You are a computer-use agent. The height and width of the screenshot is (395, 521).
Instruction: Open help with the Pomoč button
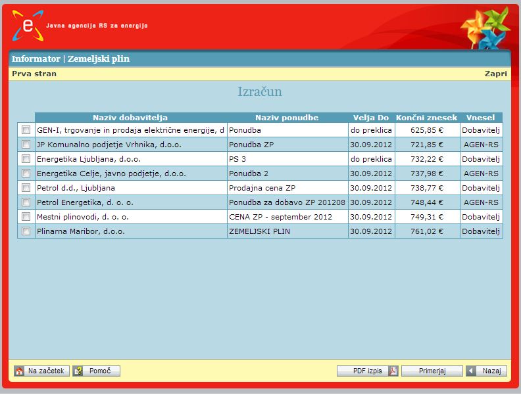point(96,371)
